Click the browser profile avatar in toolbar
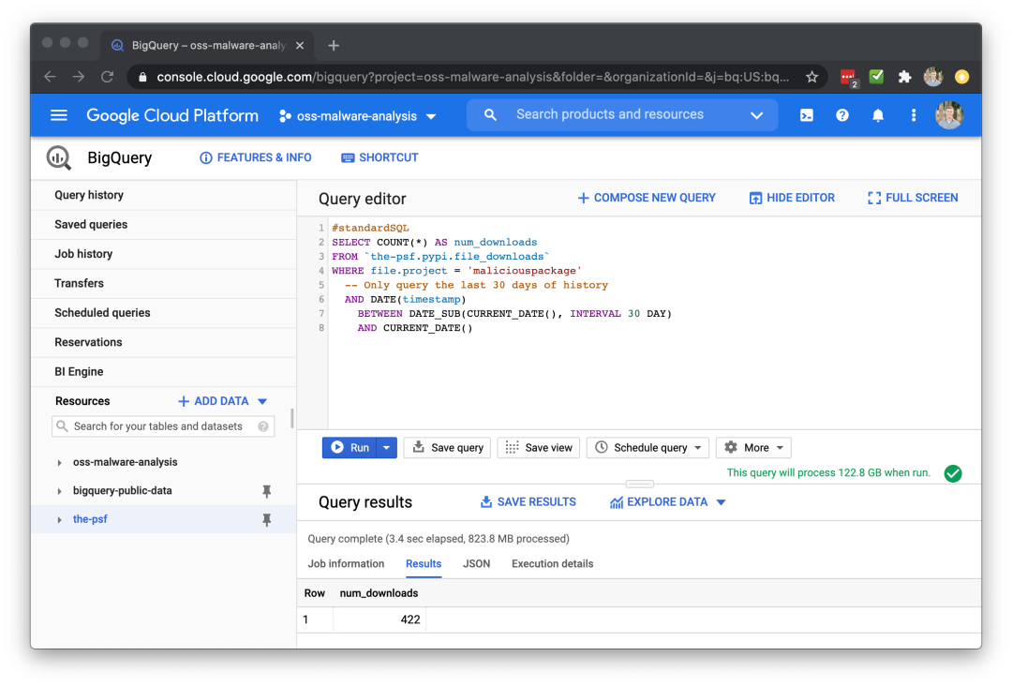 933,77
